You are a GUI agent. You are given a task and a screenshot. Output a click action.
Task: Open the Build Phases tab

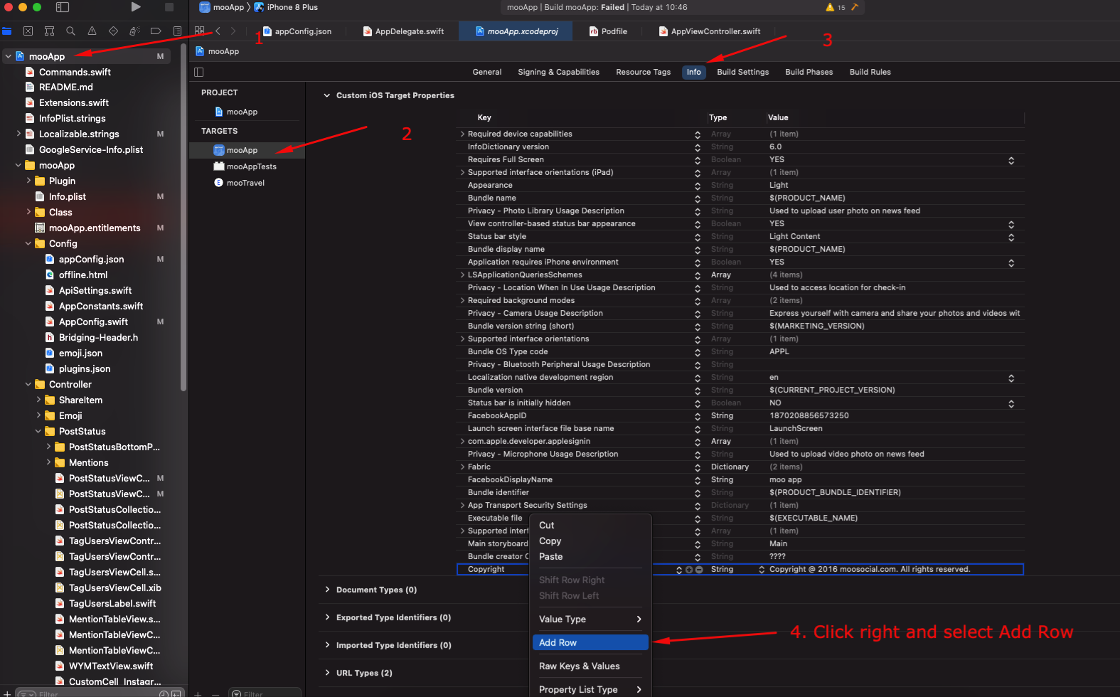(809, 72)
